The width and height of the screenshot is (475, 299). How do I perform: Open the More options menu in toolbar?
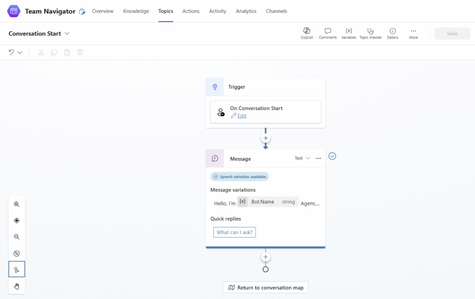point(413,33)
